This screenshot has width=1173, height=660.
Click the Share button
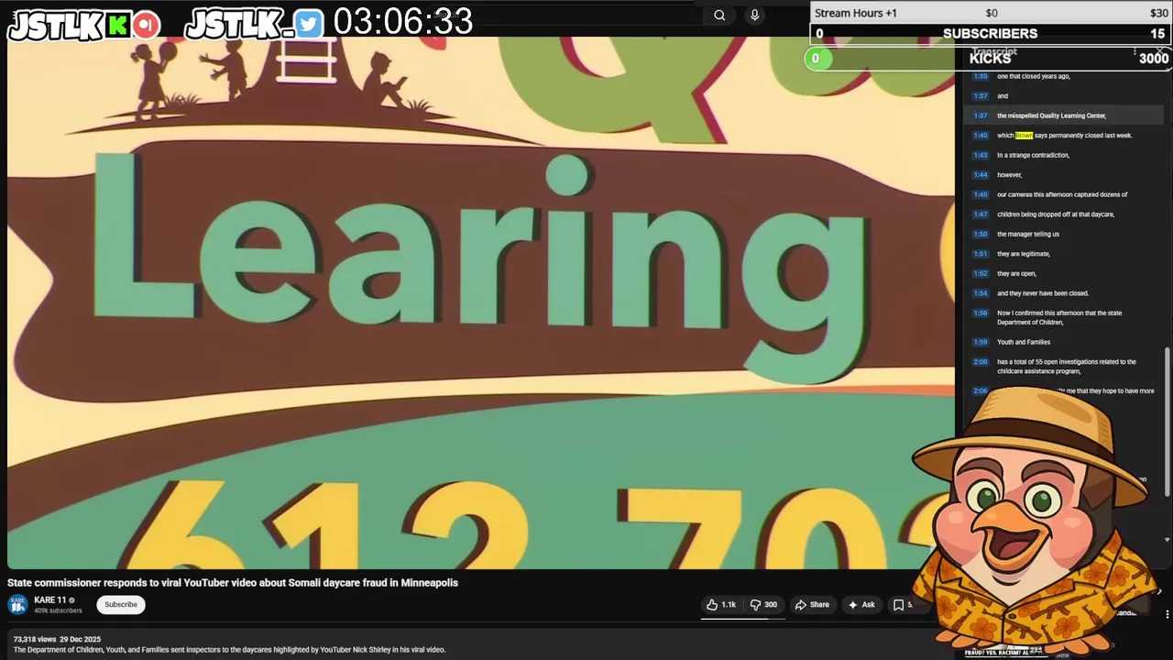[x=812, y=605]
